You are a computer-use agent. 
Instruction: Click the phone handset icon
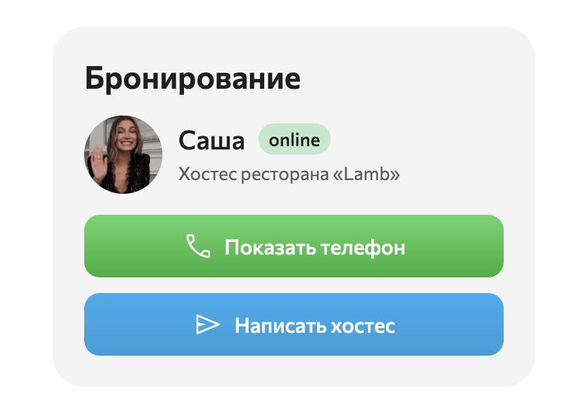198,245
